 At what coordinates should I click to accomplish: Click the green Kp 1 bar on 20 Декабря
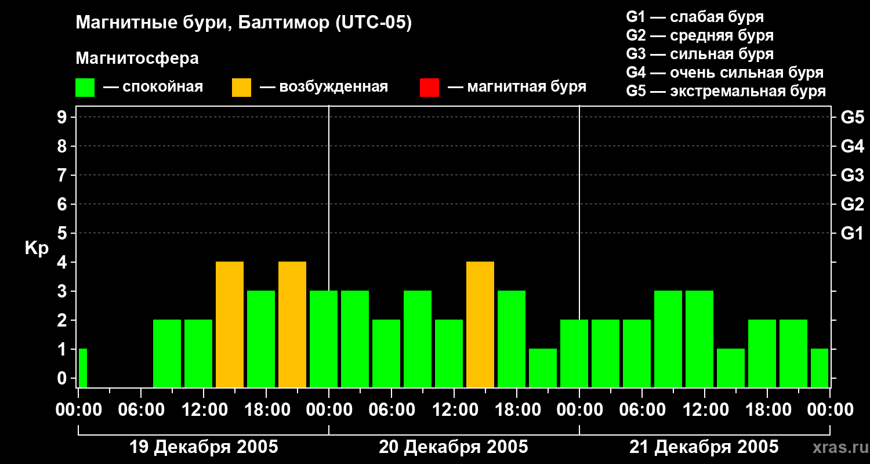543,368
